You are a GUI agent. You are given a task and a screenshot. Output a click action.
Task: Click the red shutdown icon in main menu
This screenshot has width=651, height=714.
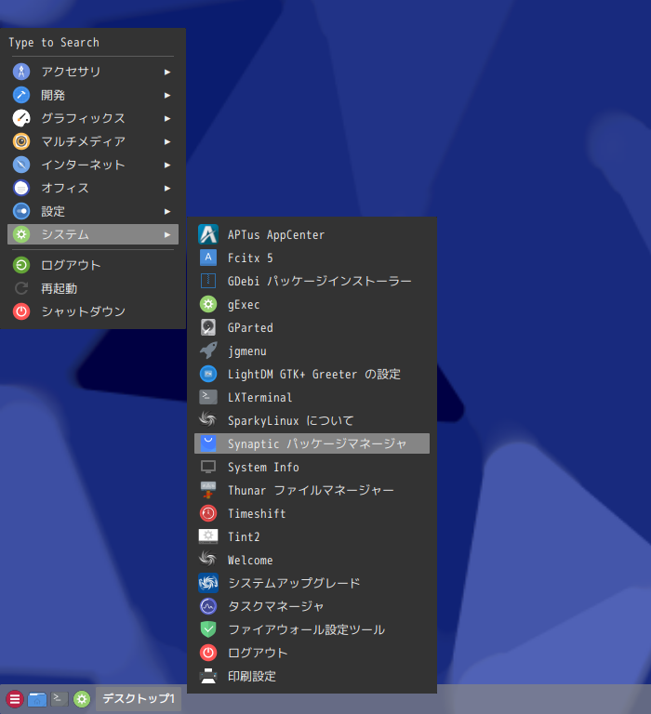coord(21,311)
